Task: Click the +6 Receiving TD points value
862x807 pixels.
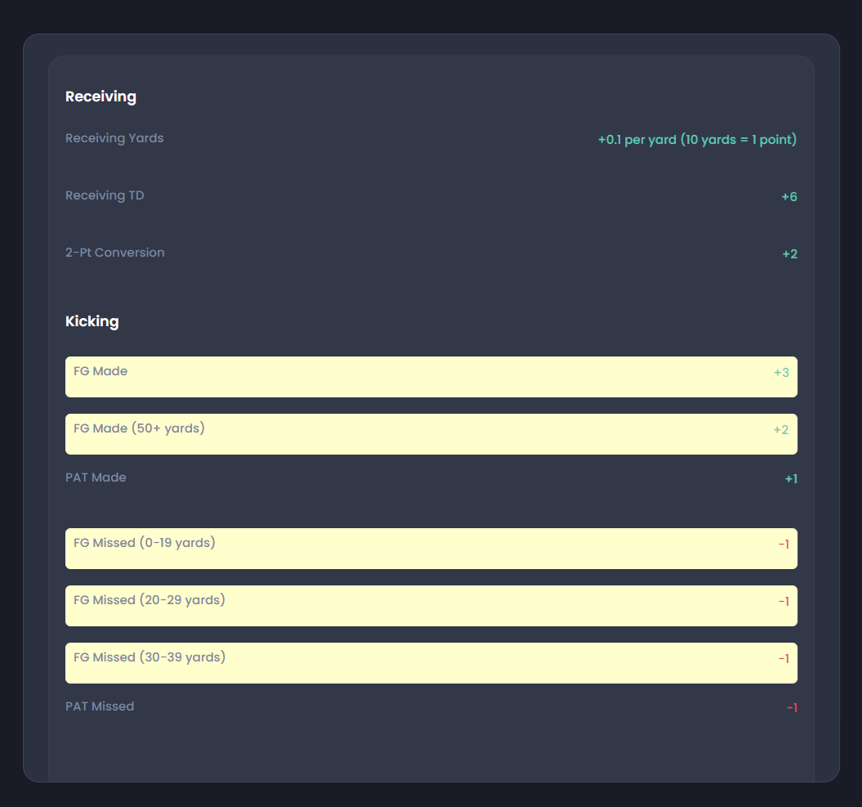Action: pos(788,197)
